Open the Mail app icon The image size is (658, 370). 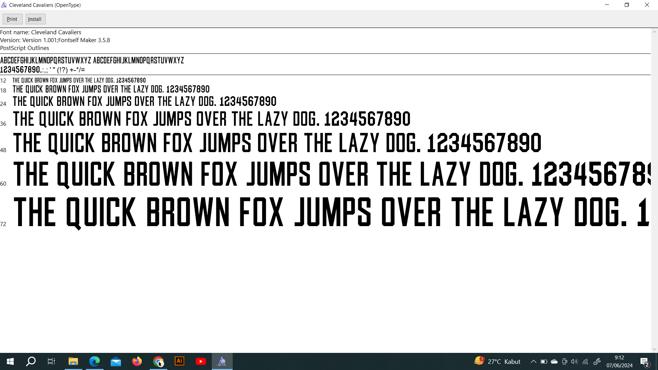click(116, 361)
